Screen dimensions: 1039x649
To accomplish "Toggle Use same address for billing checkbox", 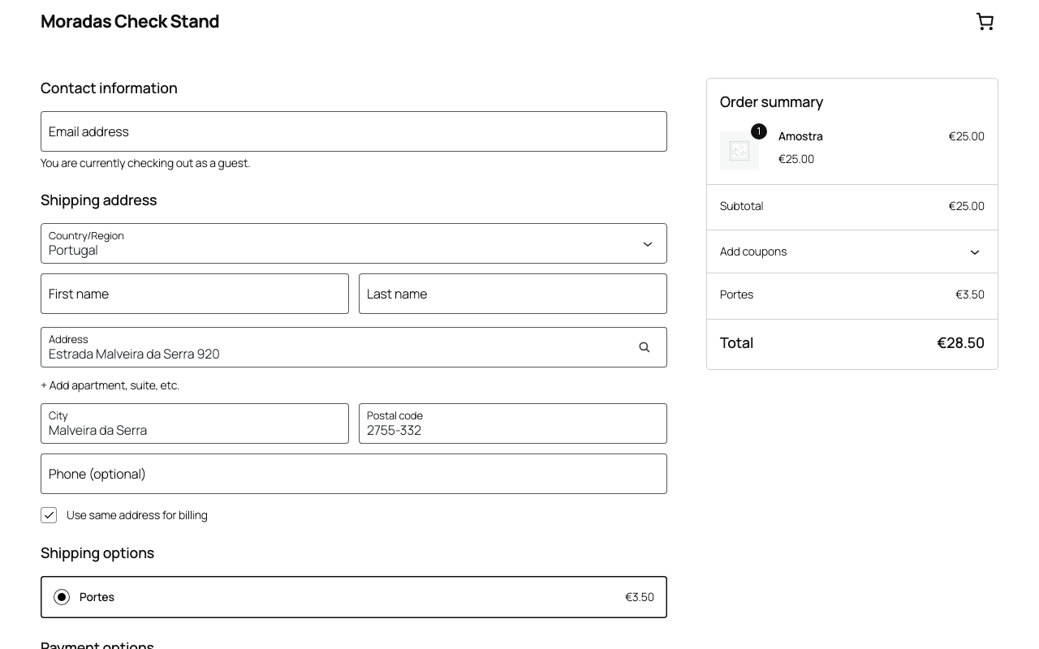I will tap(49, 515).
